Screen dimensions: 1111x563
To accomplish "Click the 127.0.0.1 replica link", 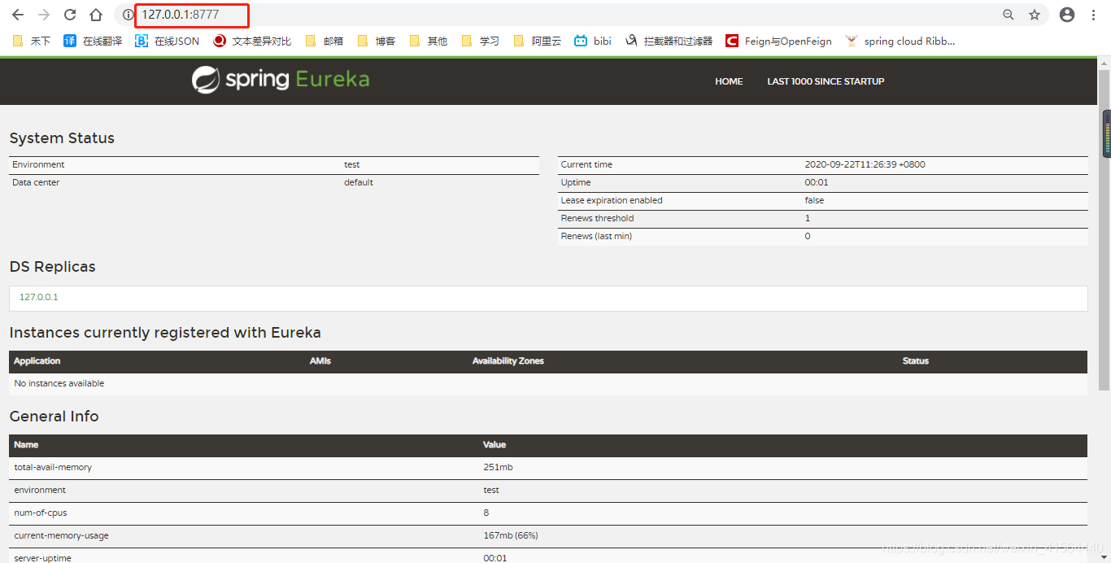I will click(38, 296).
